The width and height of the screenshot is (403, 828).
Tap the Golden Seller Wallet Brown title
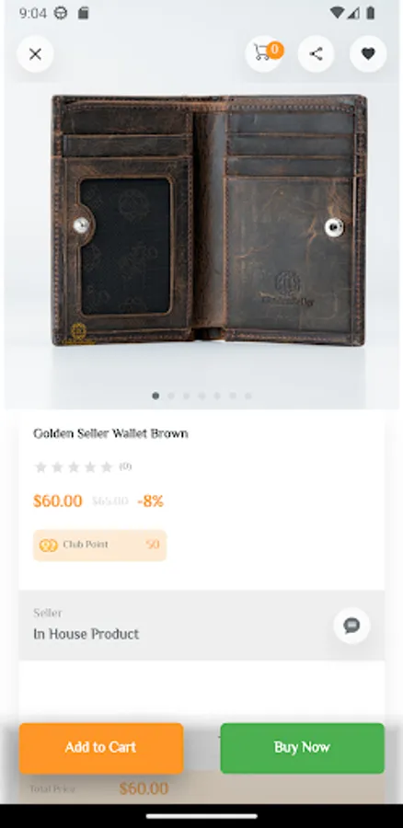(x=111, y=433)
